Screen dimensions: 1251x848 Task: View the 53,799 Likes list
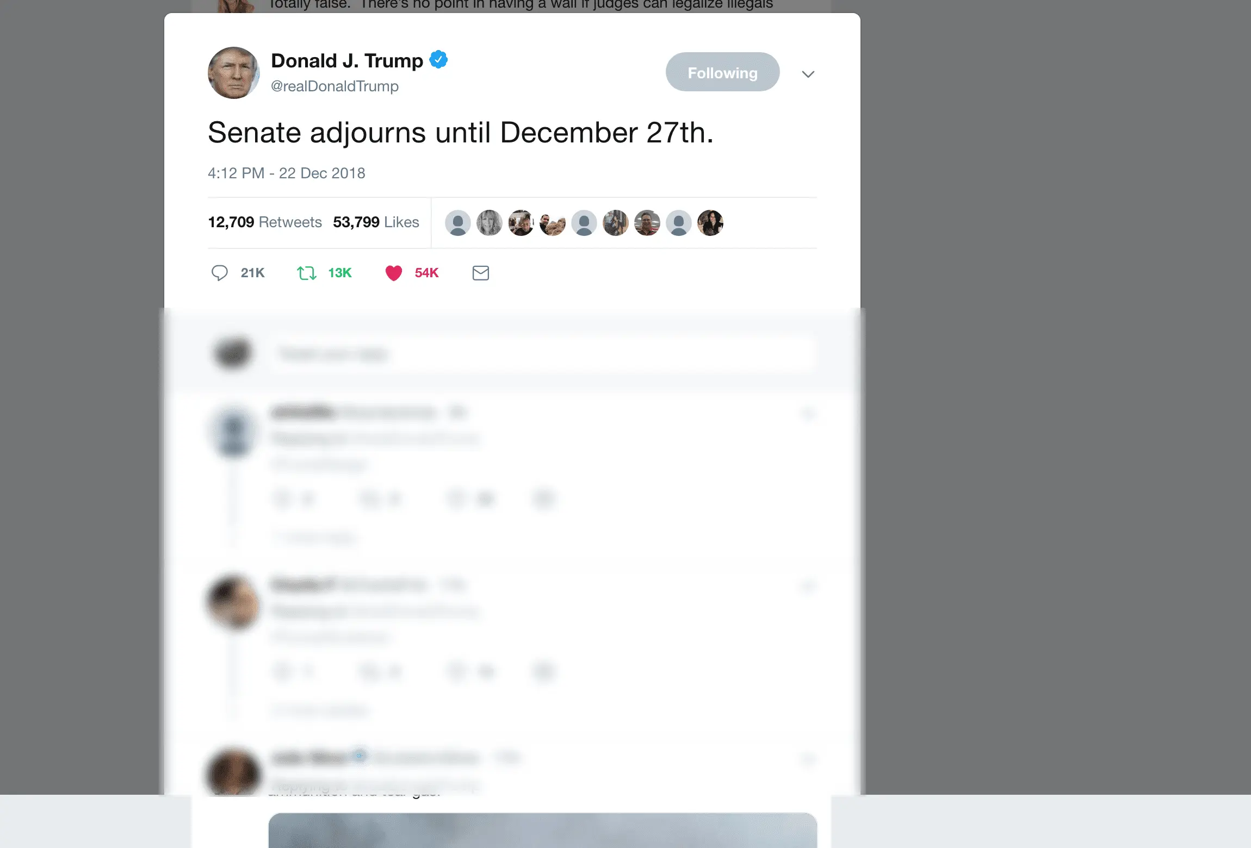click(x=376, y=222)
